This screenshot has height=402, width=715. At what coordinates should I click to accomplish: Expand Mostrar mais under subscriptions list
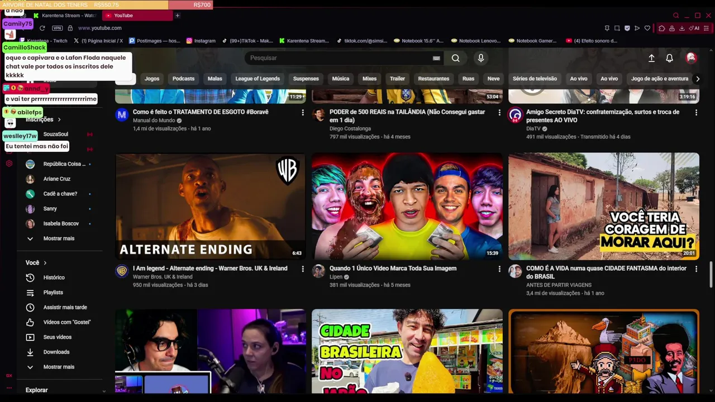point(59,238)
